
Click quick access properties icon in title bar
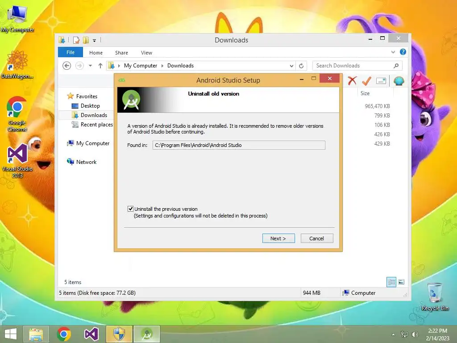coord(76,40)
